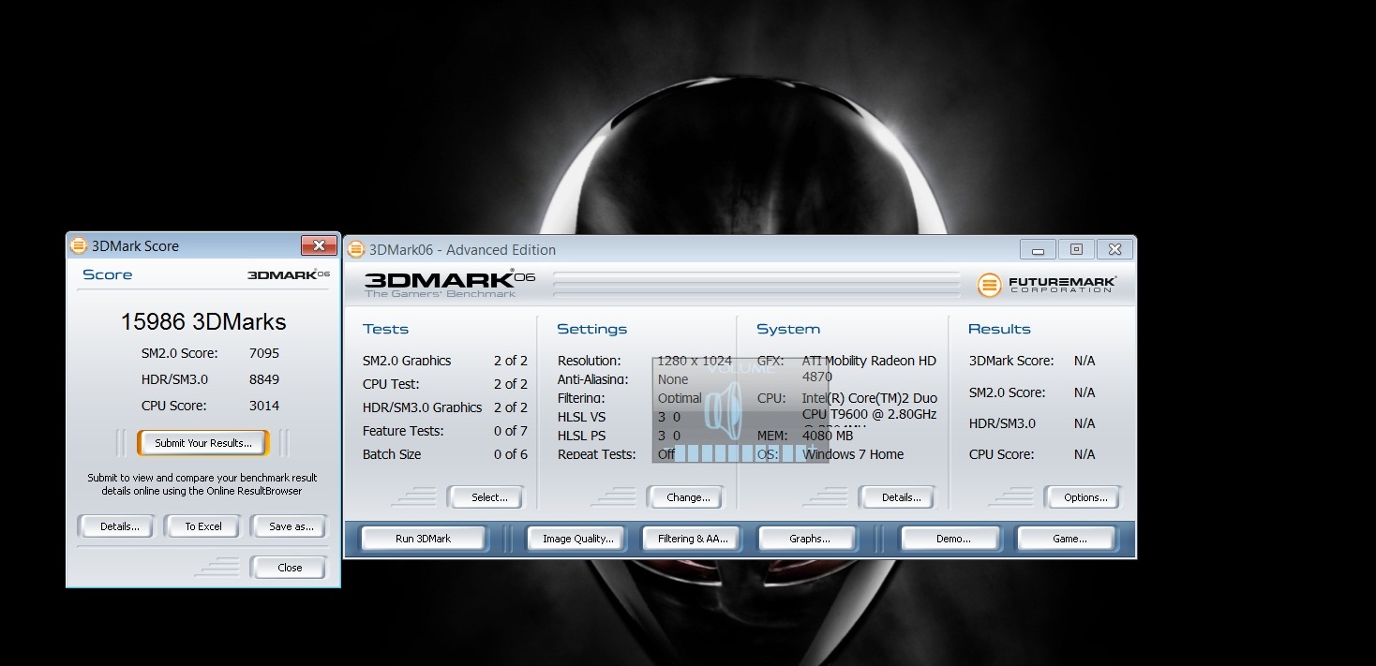
Task: Launch the Demo... button
Action: click(x=953, y=539)
